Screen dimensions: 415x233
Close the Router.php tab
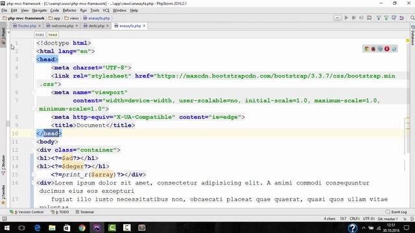click(40, 26)
